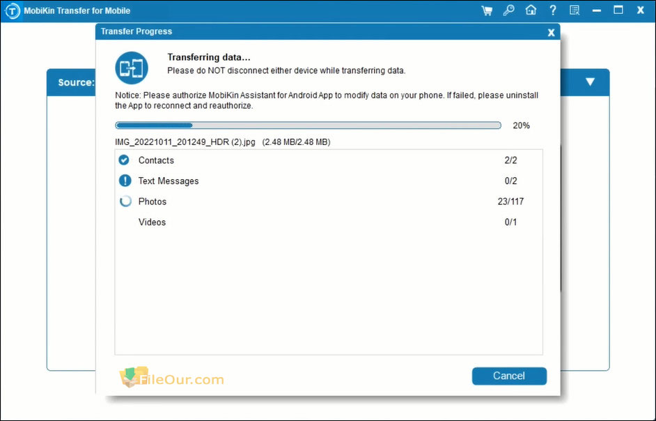Click the Text Messages warning icon
The width and height of the screenshot is (656, 421).
[x=125, y=181]
